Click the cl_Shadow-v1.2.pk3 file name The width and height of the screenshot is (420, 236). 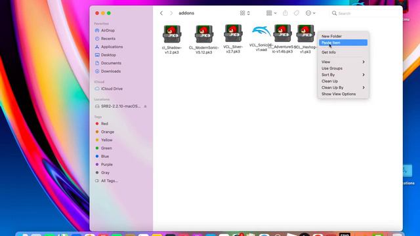click(x=172, y=50)
